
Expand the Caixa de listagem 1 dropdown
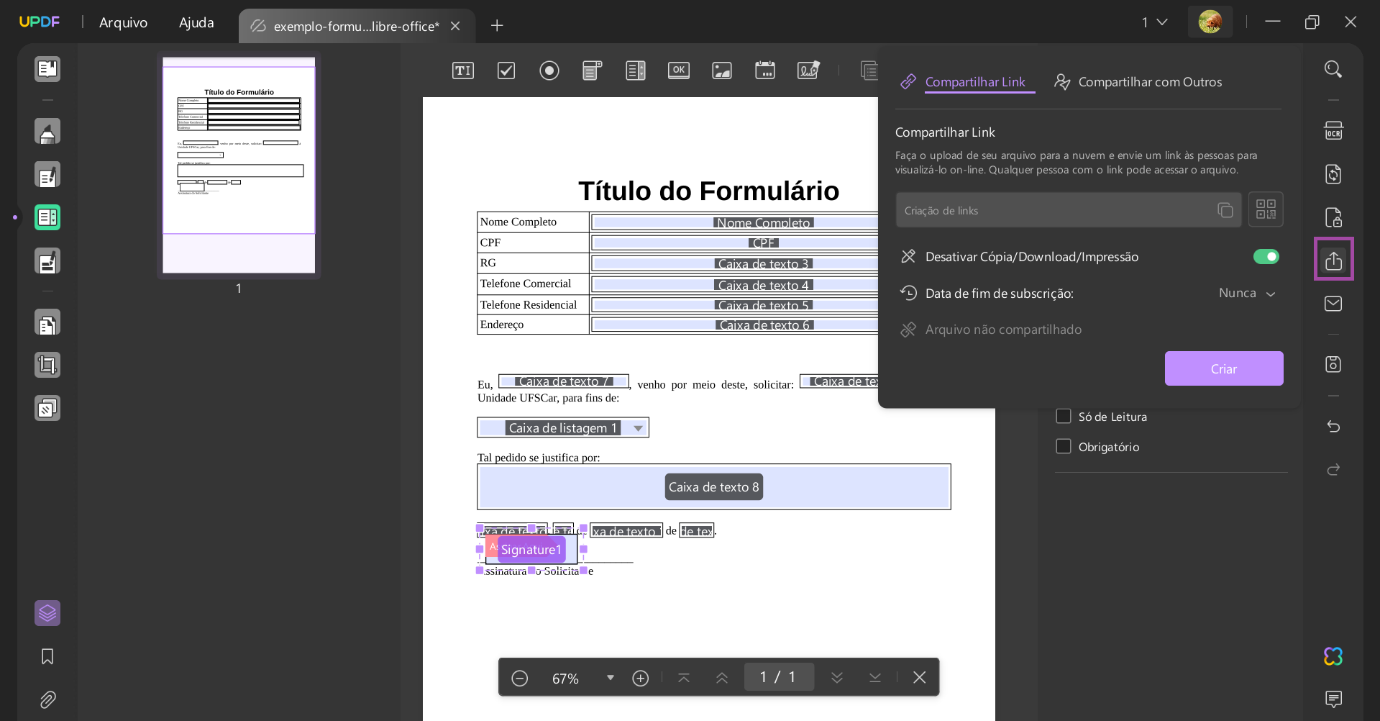637,427
